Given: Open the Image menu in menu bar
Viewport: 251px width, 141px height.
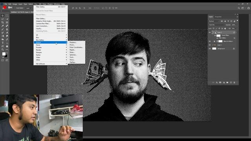Looking at the screenshot, I should tap(15, 4).
